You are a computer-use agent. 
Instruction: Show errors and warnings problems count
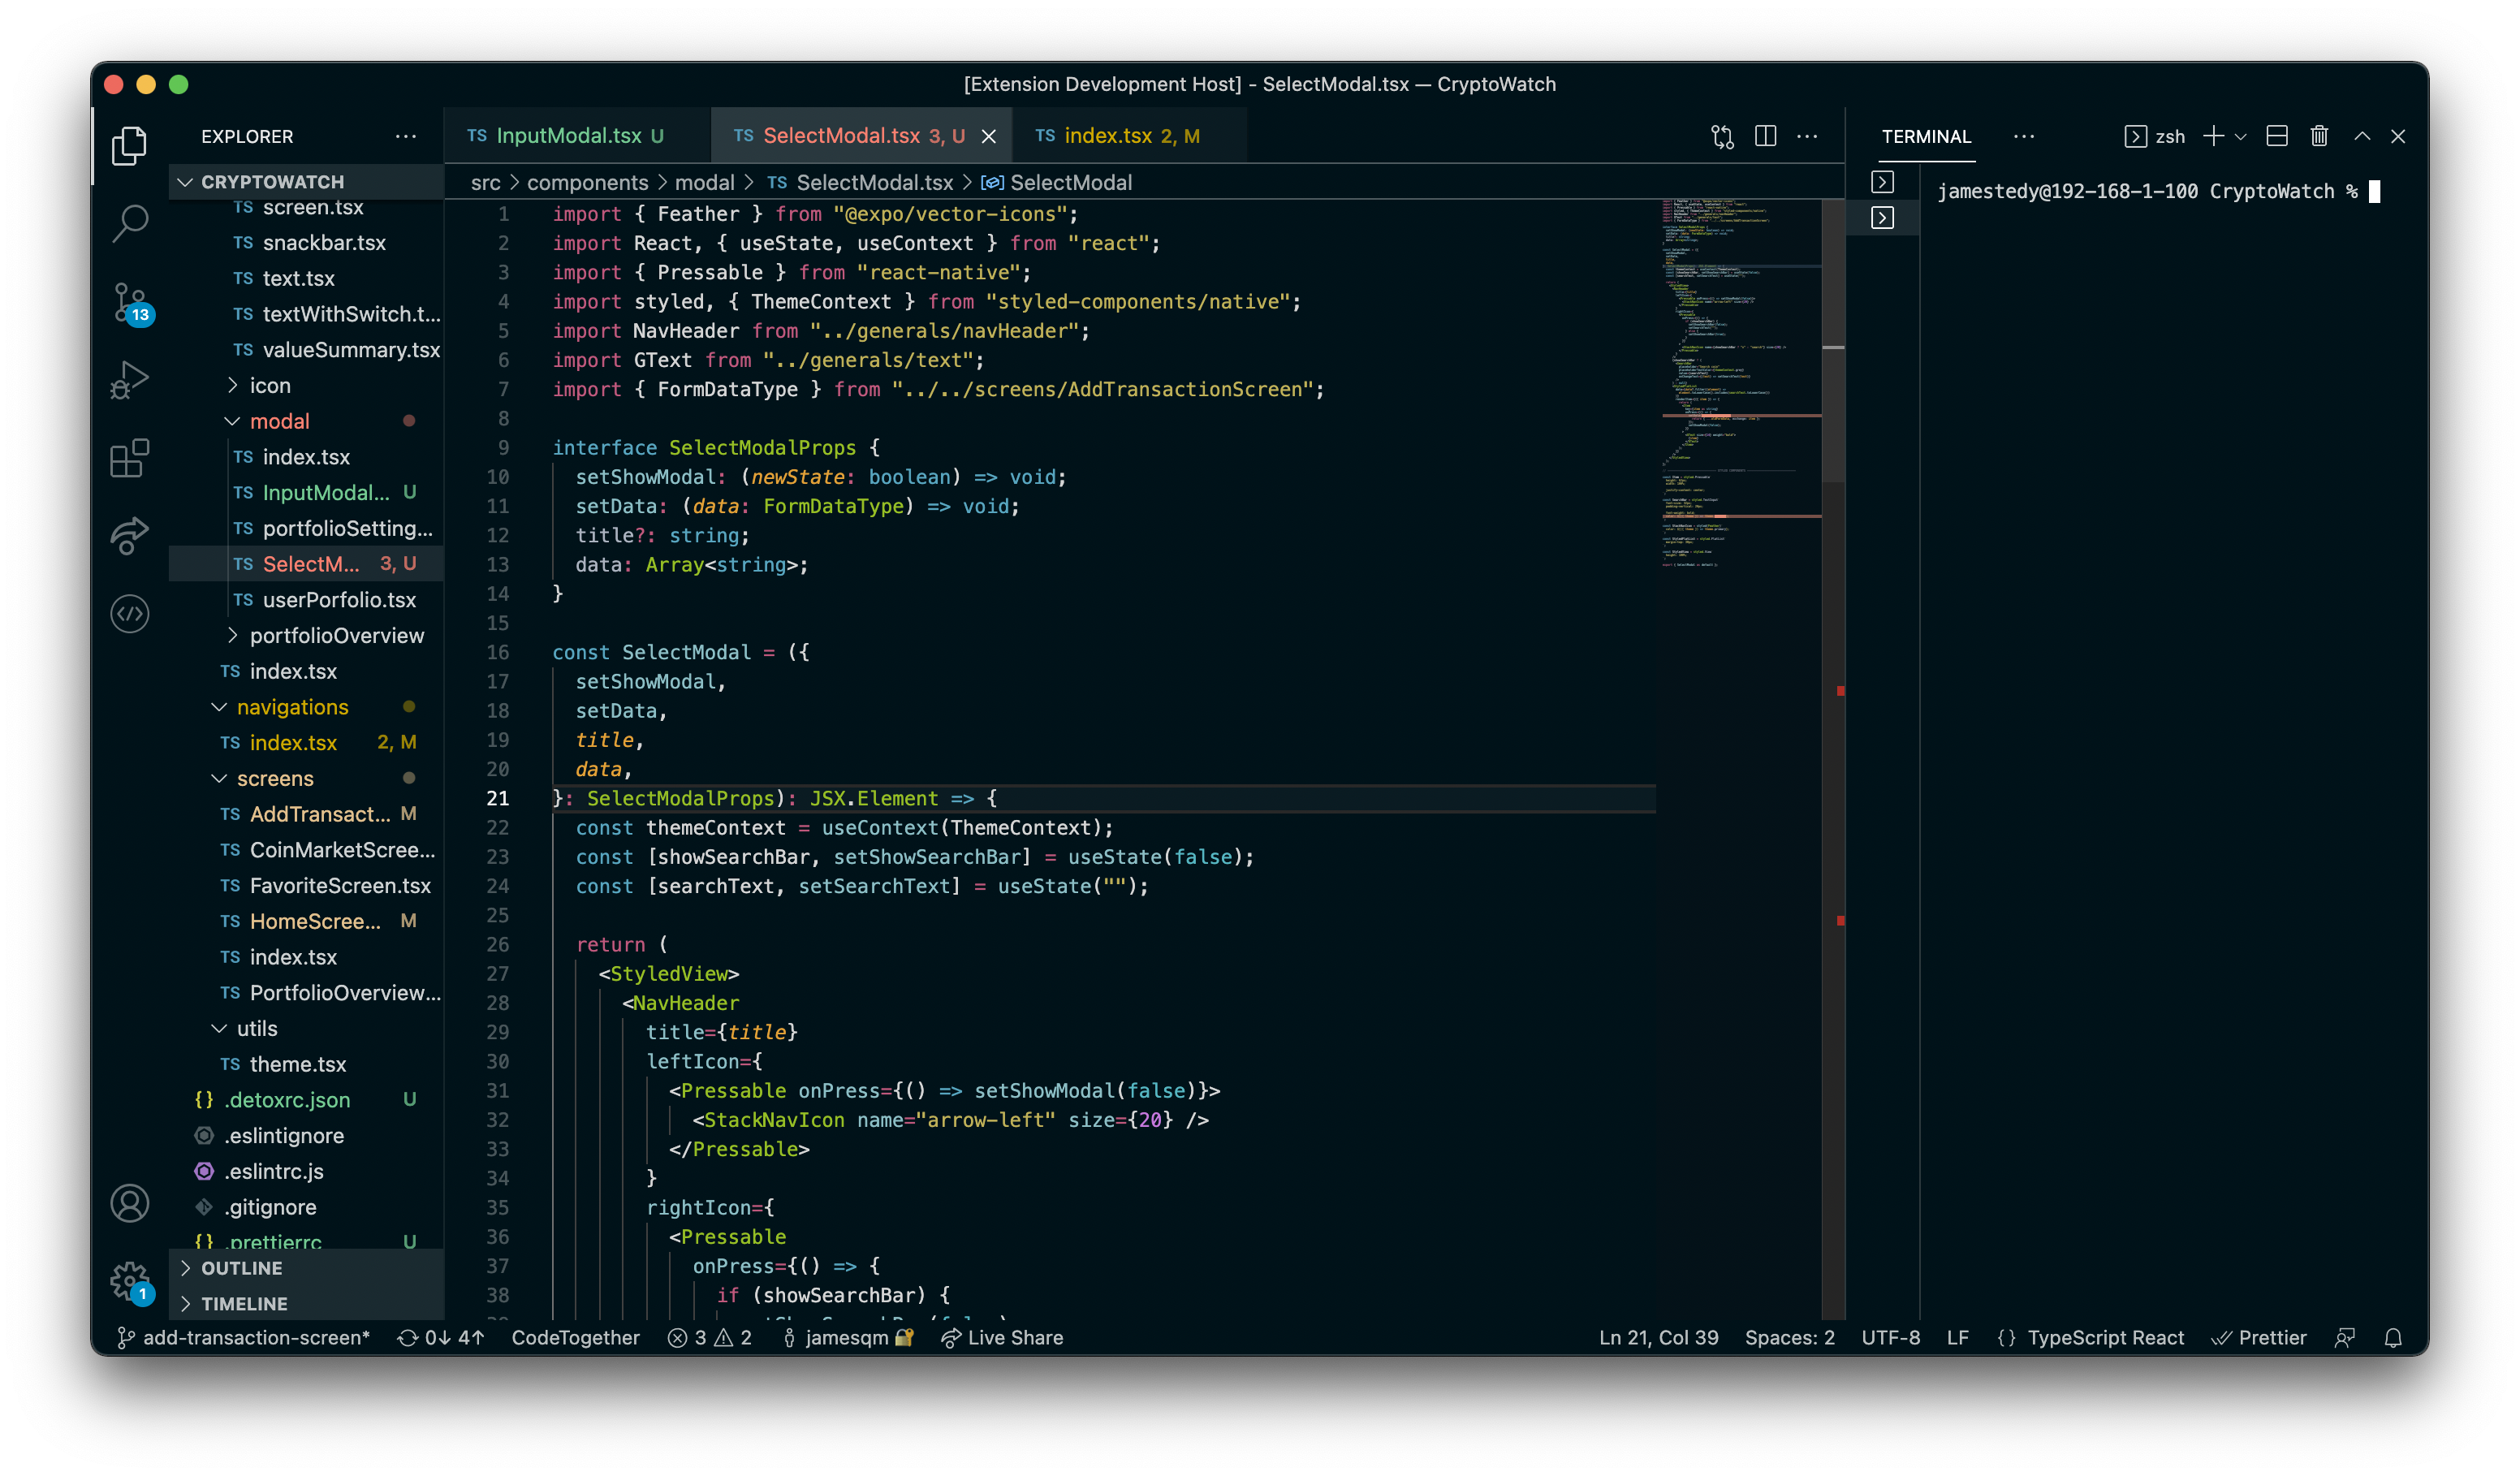tap(710, 1338)
